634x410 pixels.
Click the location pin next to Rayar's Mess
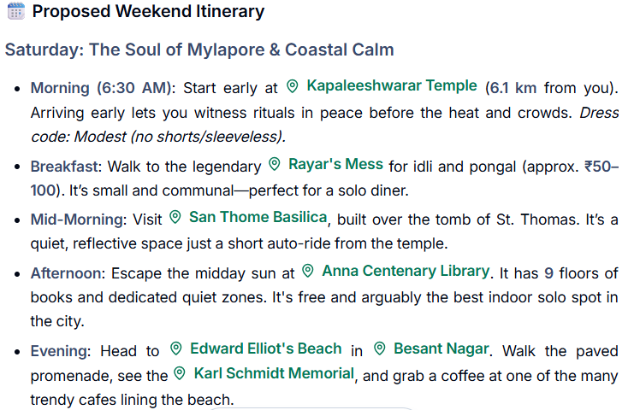click(275, 164)
